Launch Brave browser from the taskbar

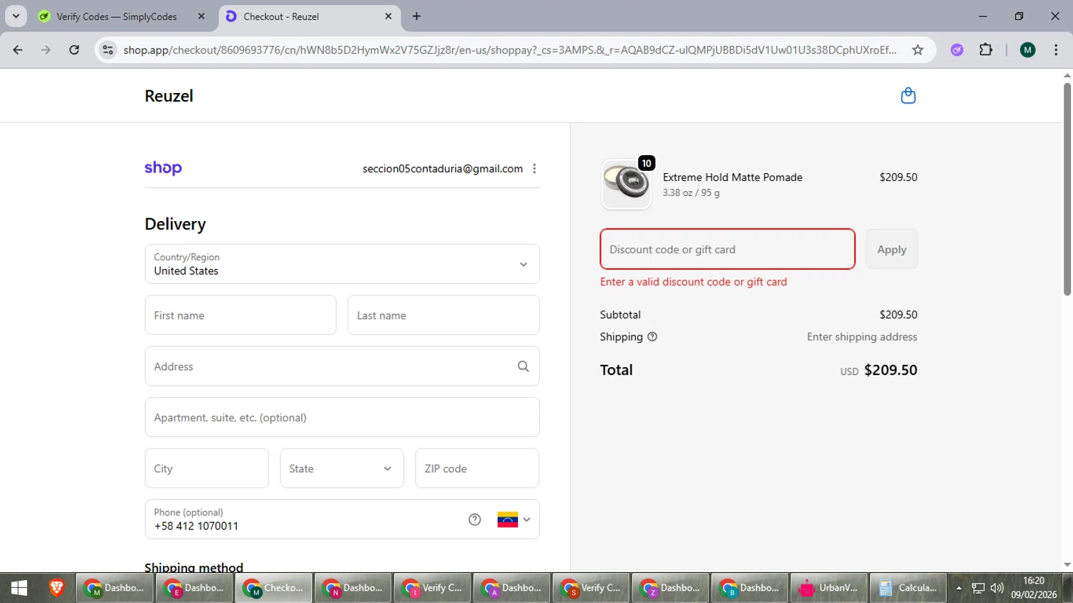coord(57,588)
